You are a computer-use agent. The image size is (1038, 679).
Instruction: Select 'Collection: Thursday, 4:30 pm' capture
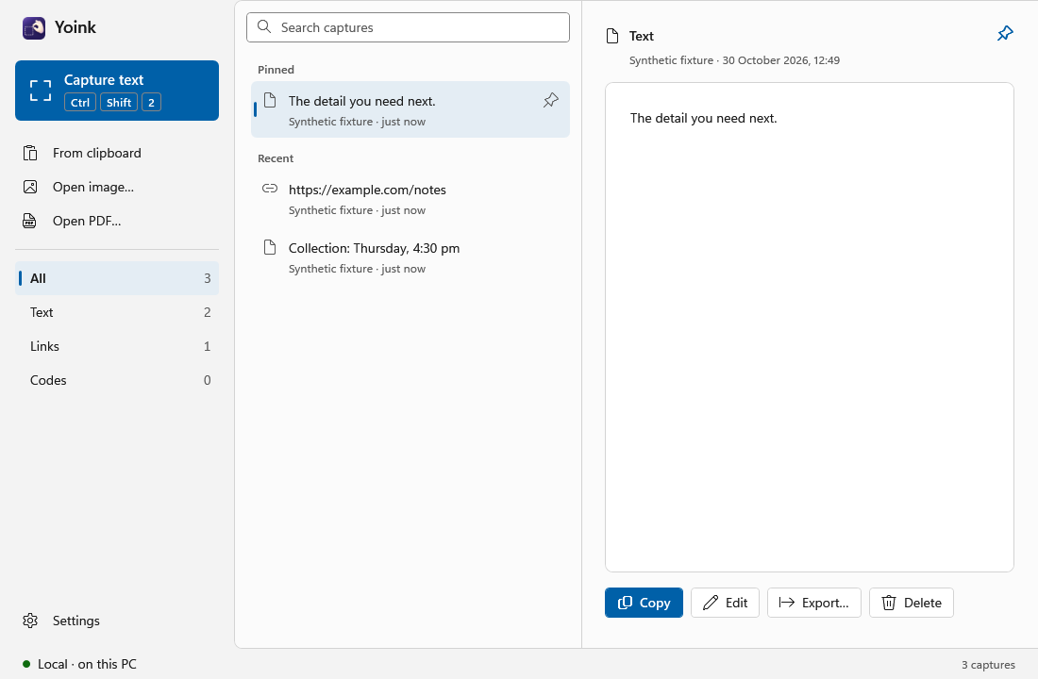410,257
